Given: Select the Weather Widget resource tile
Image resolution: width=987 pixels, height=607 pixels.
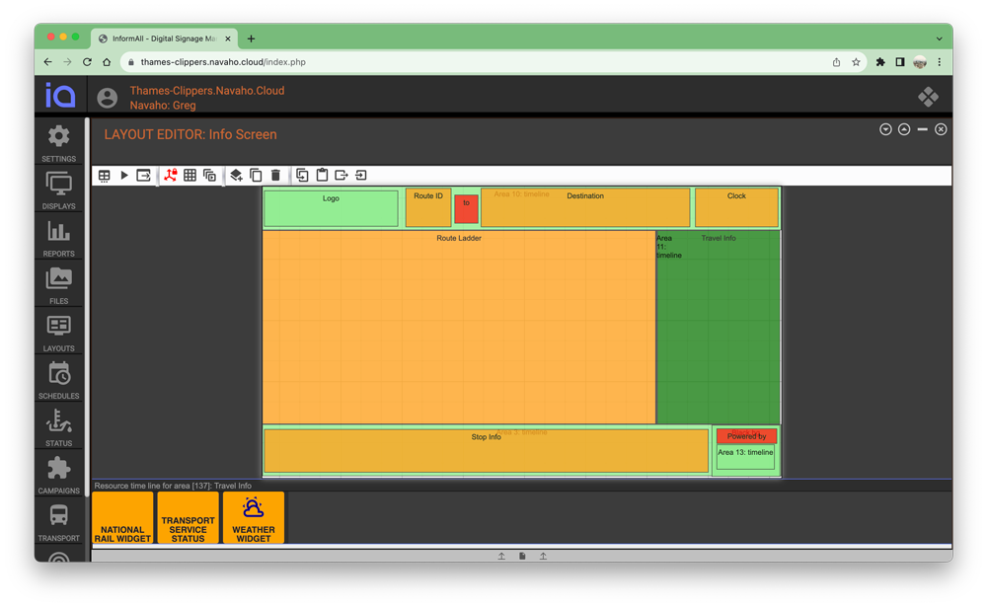Looking at the screenshot, I should click(x=254, y=518).
